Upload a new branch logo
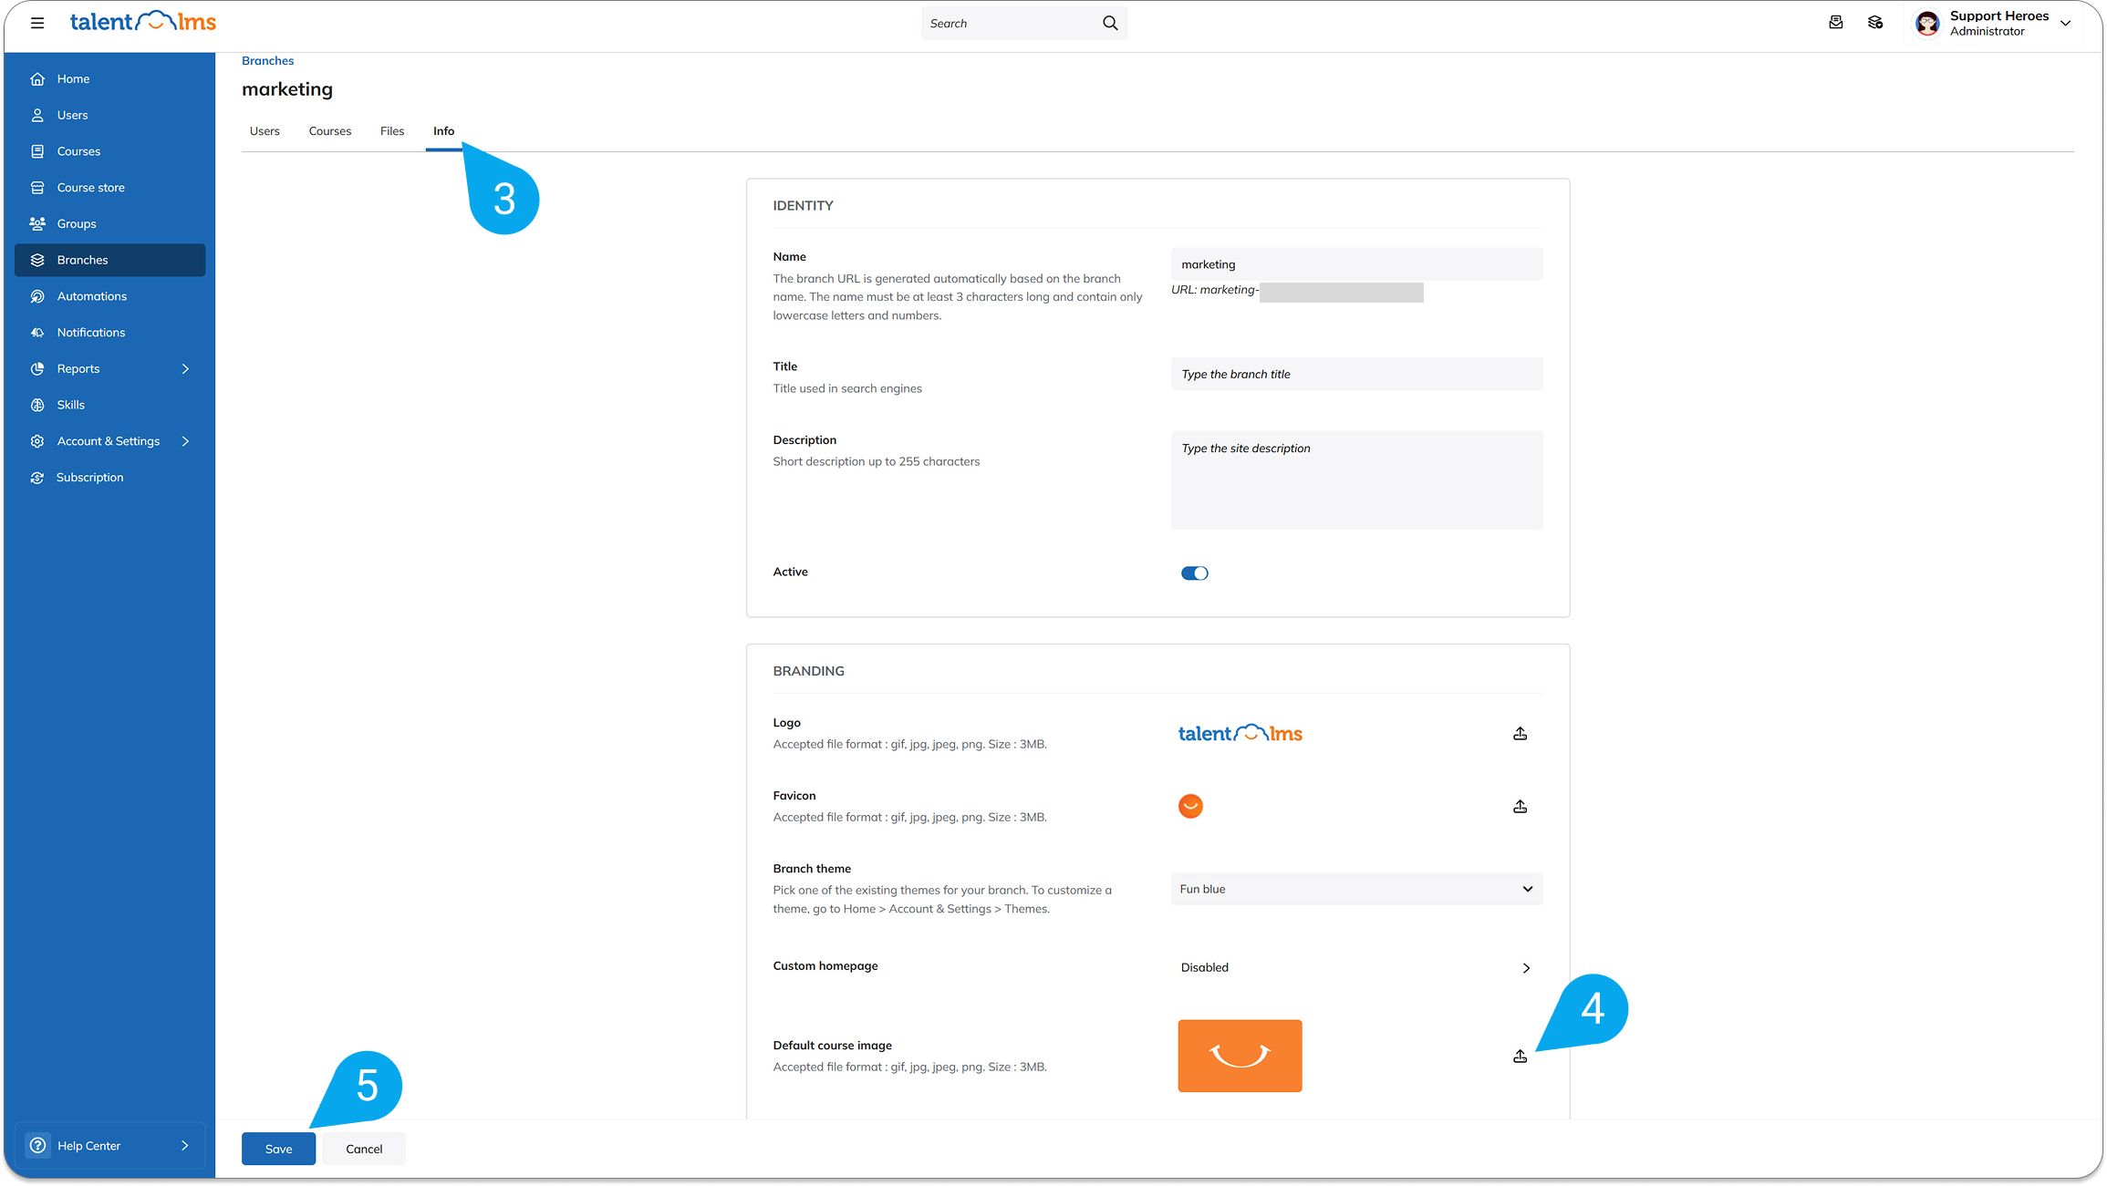This screenshot has width=2107, height=1186. click(1520, 734)
